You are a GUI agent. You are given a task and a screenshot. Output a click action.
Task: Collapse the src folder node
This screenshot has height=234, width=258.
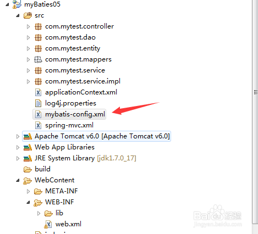18,15
